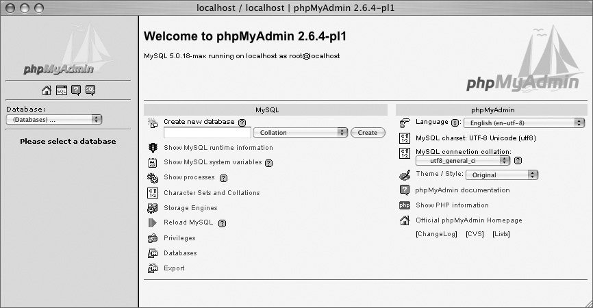
Task: Click the help icon beside system variables
Action: tap(269, 163)
